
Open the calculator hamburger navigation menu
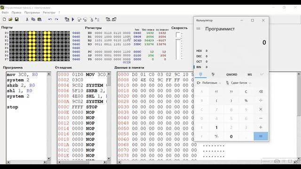(x=198, y=29)
